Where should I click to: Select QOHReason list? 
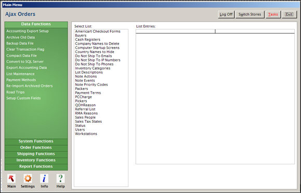point(85,105)
